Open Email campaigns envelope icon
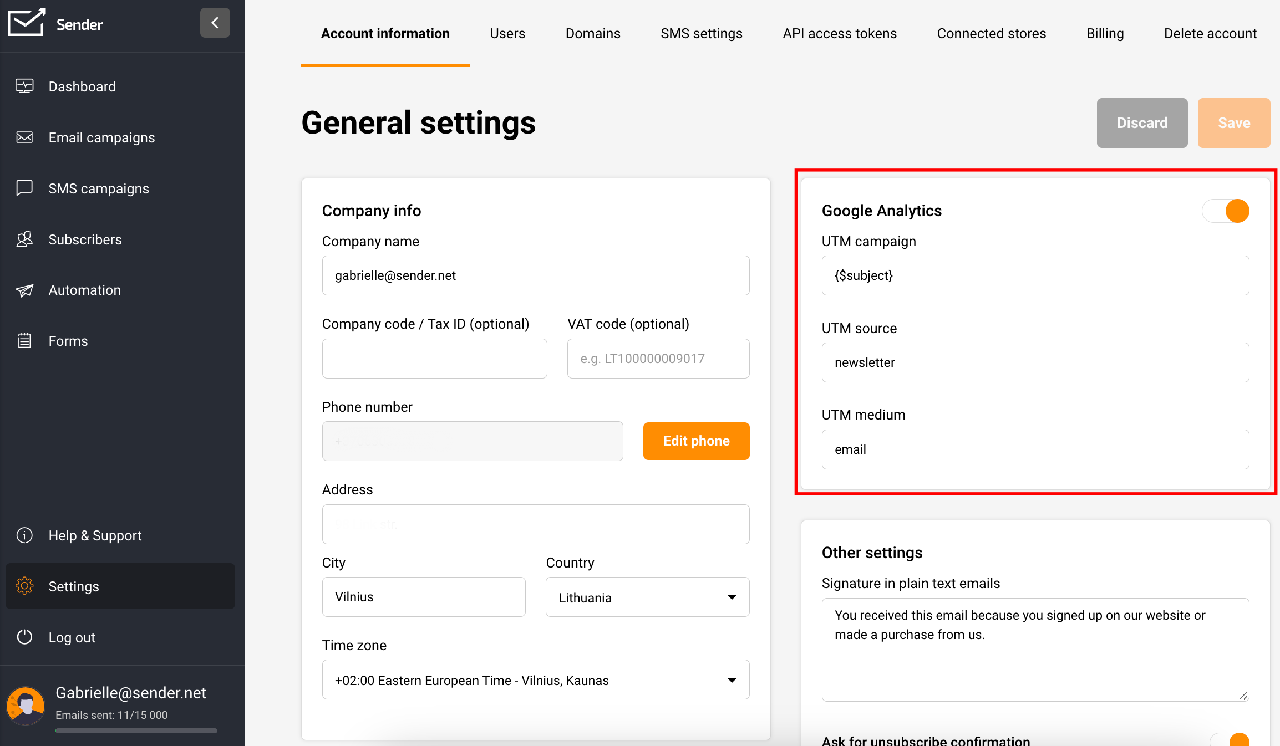This screenshot has height=746, width=1280. [24, 137]
